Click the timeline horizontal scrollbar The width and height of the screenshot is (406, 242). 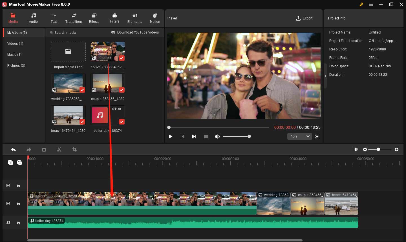[x=165, y=240]
